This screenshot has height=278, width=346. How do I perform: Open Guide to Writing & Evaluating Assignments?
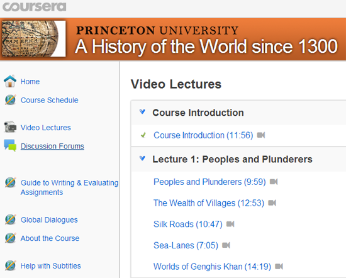pos(69,187)
